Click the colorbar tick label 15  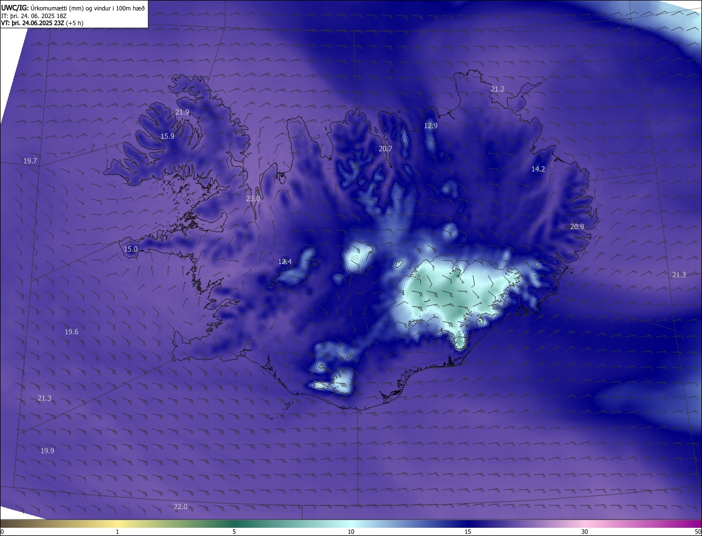(468, 532)
